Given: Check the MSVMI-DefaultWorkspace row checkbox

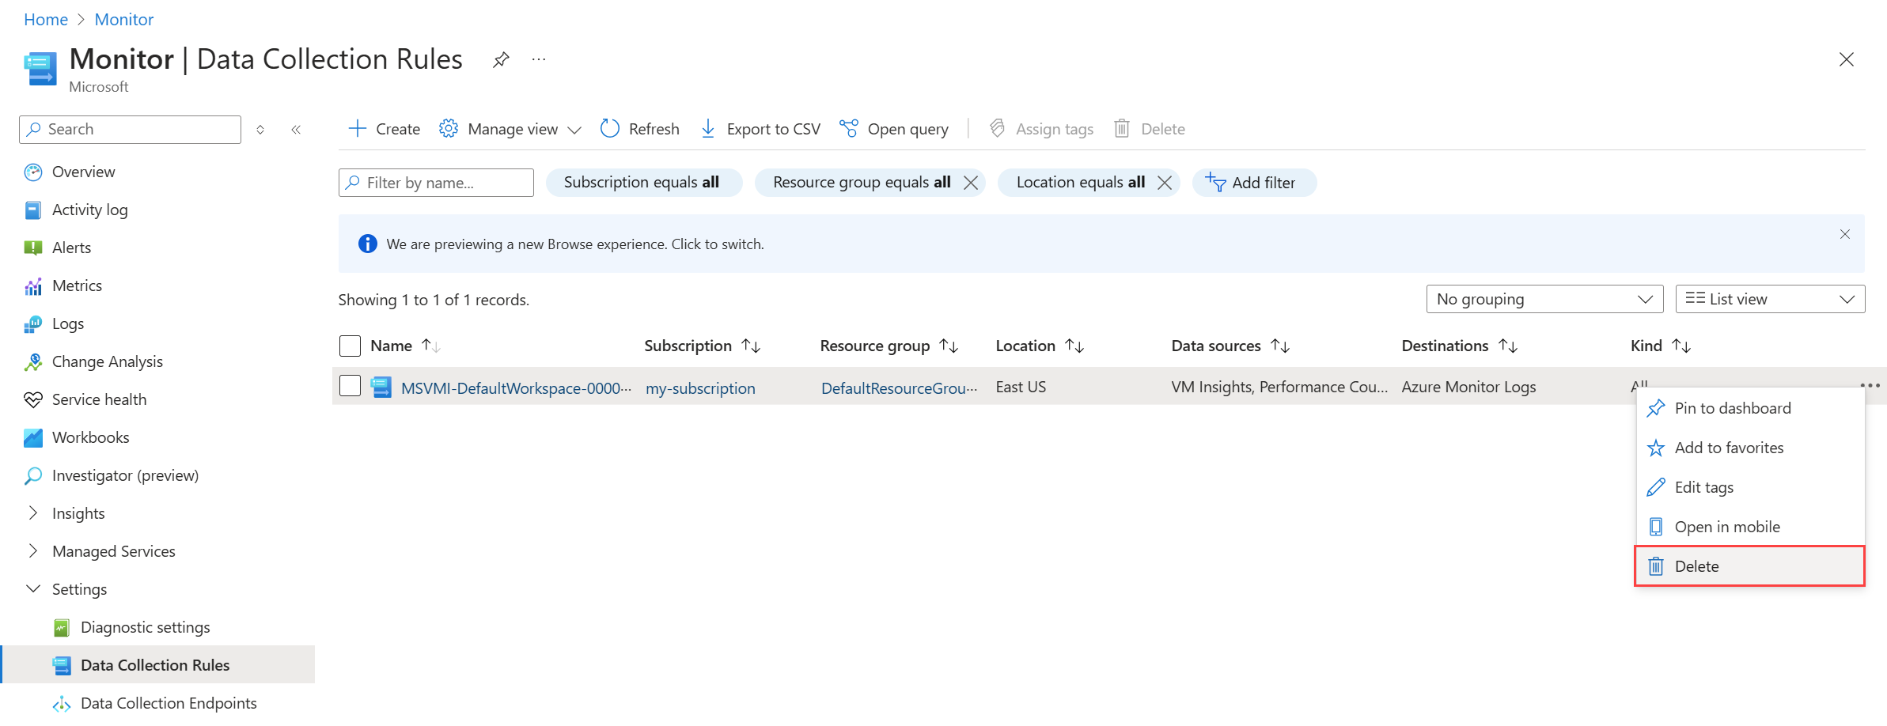Looking at the screenshot, I should (x=350, y=386).
